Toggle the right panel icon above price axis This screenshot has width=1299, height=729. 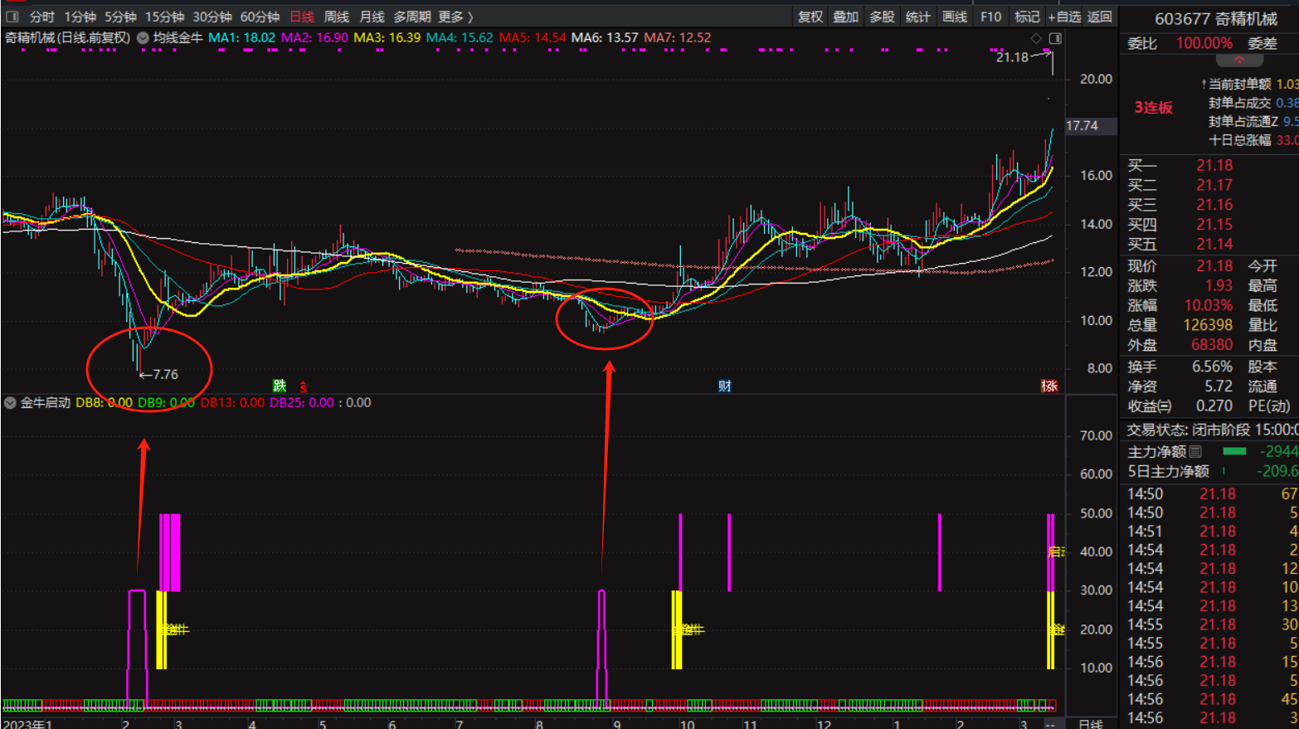(1055, 38)
